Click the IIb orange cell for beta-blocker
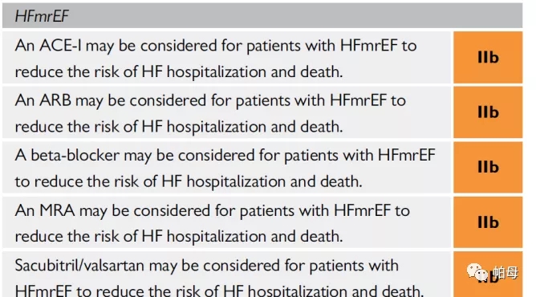 click(488, 168)
